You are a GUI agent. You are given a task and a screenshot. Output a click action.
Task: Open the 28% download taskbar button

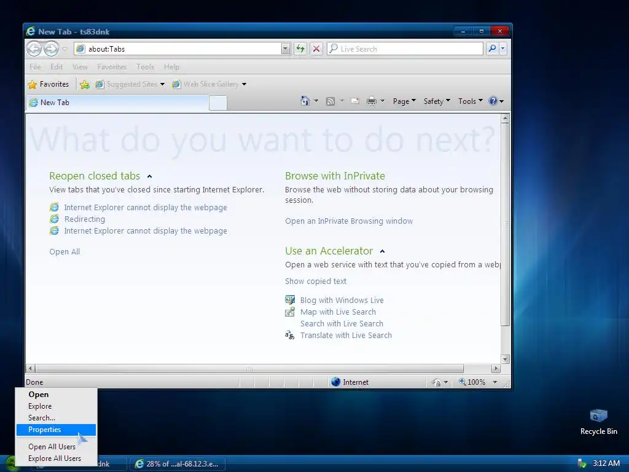click(x=178, y=464)
